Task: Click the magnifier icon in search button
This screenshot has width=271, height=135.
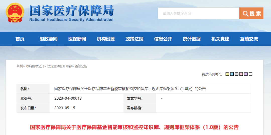Action: click(245, 14)
